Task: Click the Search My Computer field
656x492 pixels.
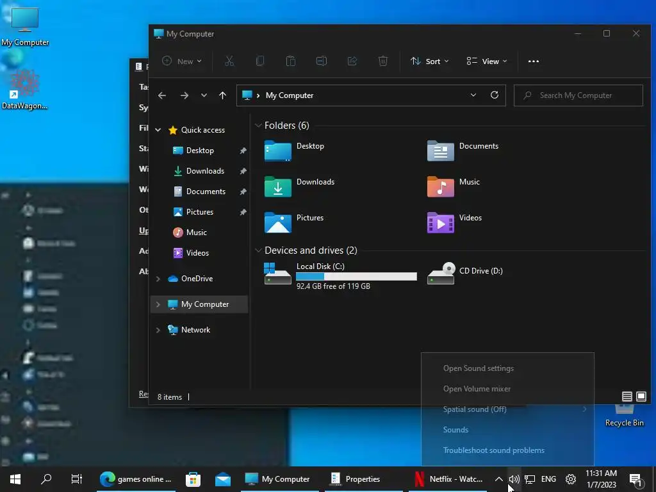Action: coord(578,95)
